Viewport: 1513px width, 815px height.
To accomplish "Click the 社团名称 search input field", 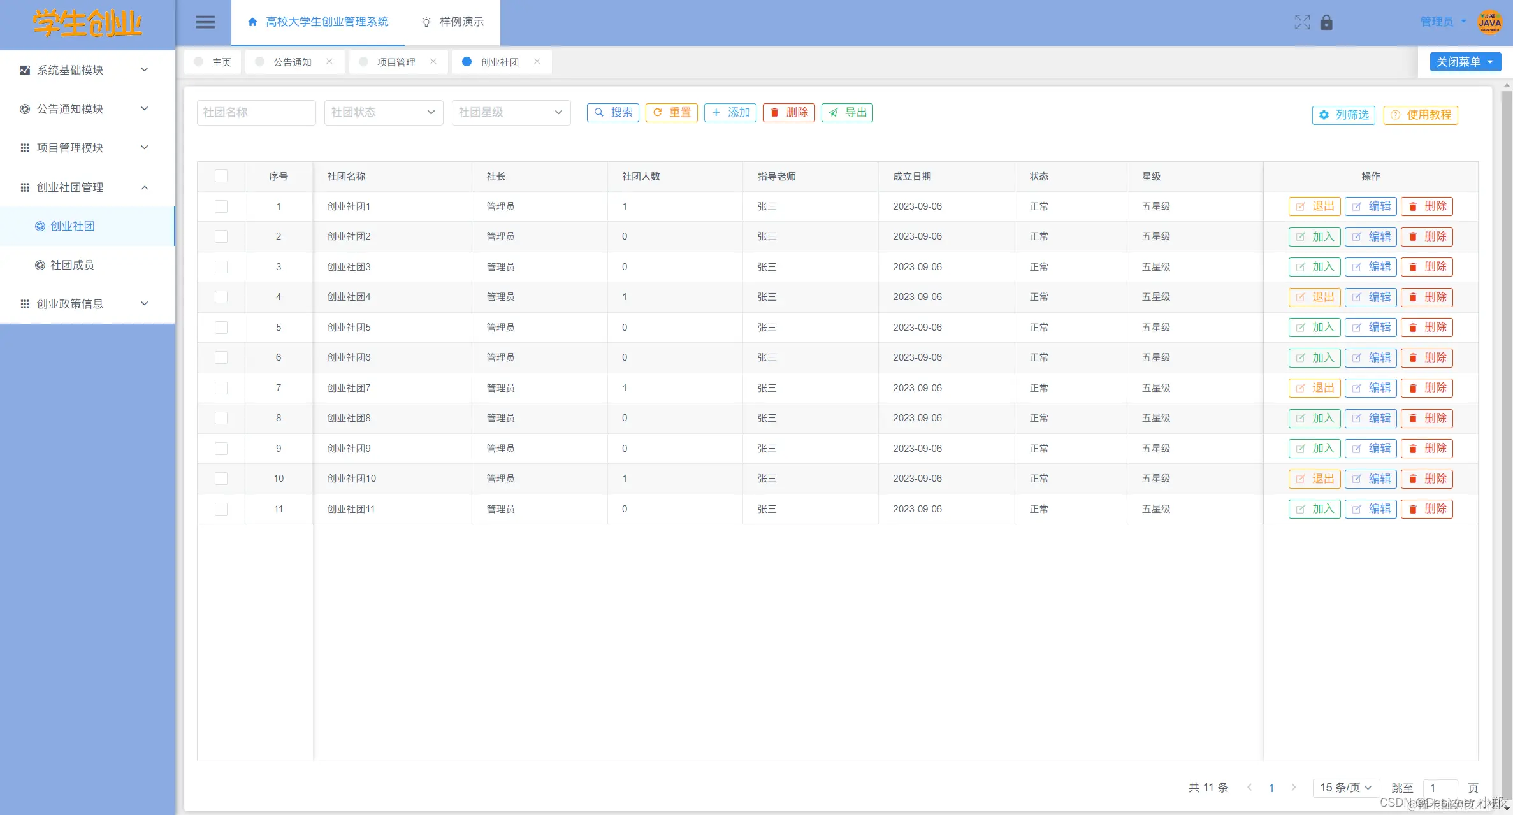I will [x=256, y=113].
